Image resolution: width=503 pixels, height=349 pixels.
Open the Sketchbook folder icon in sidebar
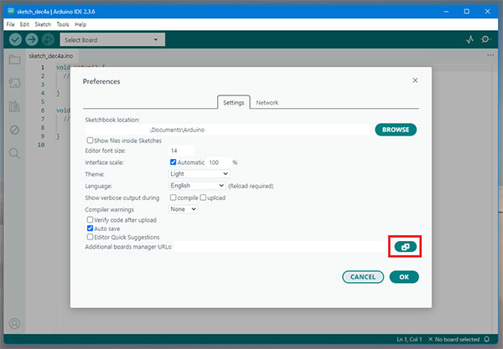pos(14,59)
